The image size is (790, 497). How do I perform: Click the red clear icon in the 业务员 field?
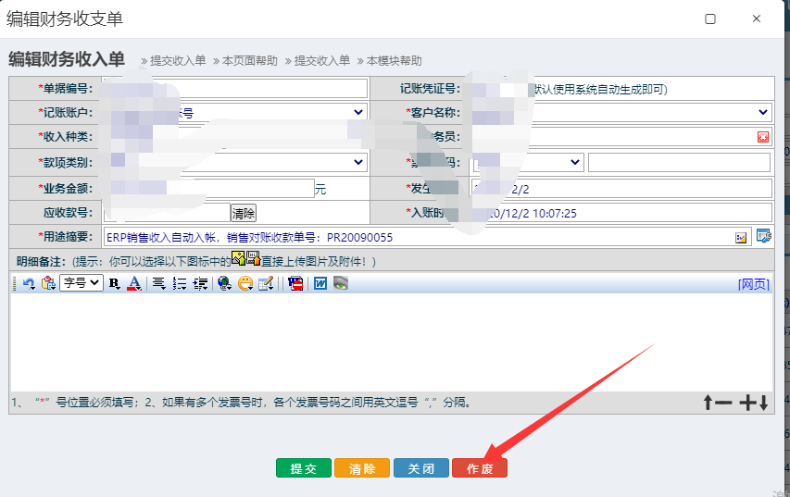763,137
